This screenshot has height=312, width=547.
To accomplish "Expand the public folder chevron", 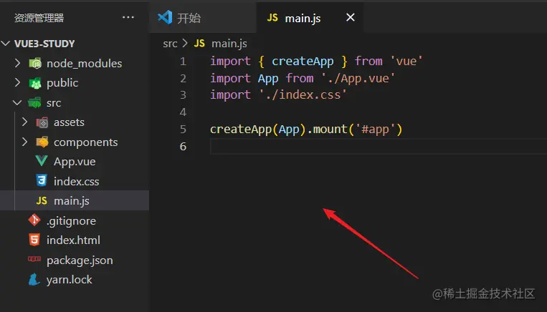I will click(17, 82).
